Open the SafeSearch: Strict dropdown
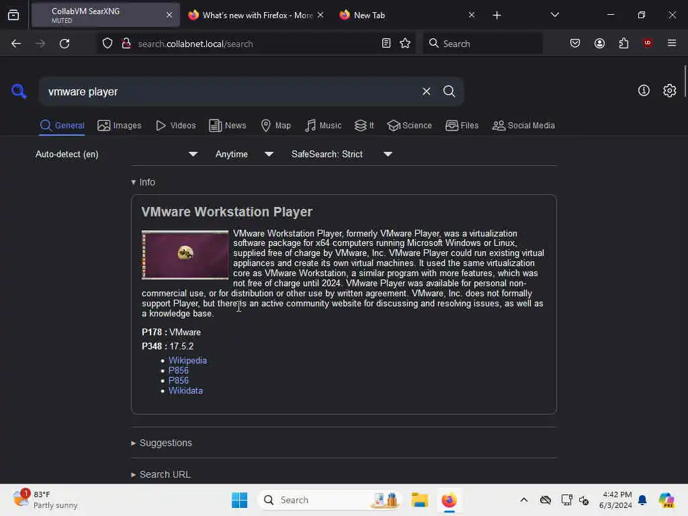Viewport: 688px width, 516px height. (x=341, y=154)
